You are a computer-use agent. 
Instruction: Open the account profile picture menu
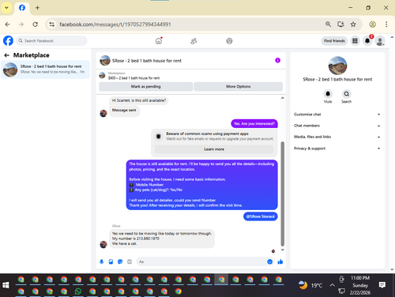coord(380,41)
